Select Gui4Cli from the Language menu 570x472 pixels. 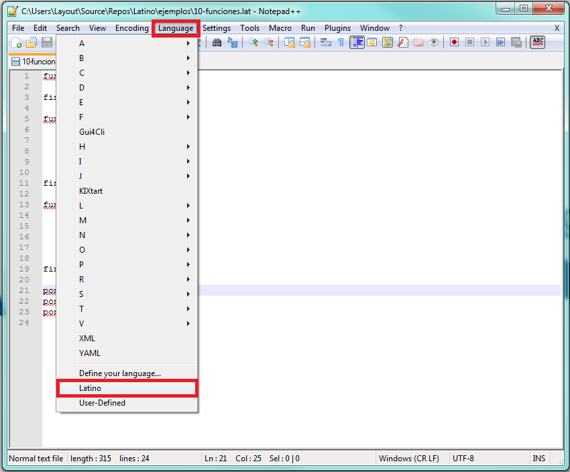[x=127, y=132]
